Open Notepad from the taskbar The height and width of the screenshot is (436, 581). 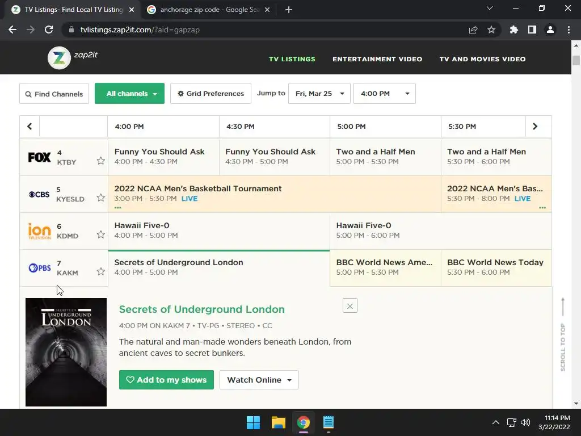point(329,422)
